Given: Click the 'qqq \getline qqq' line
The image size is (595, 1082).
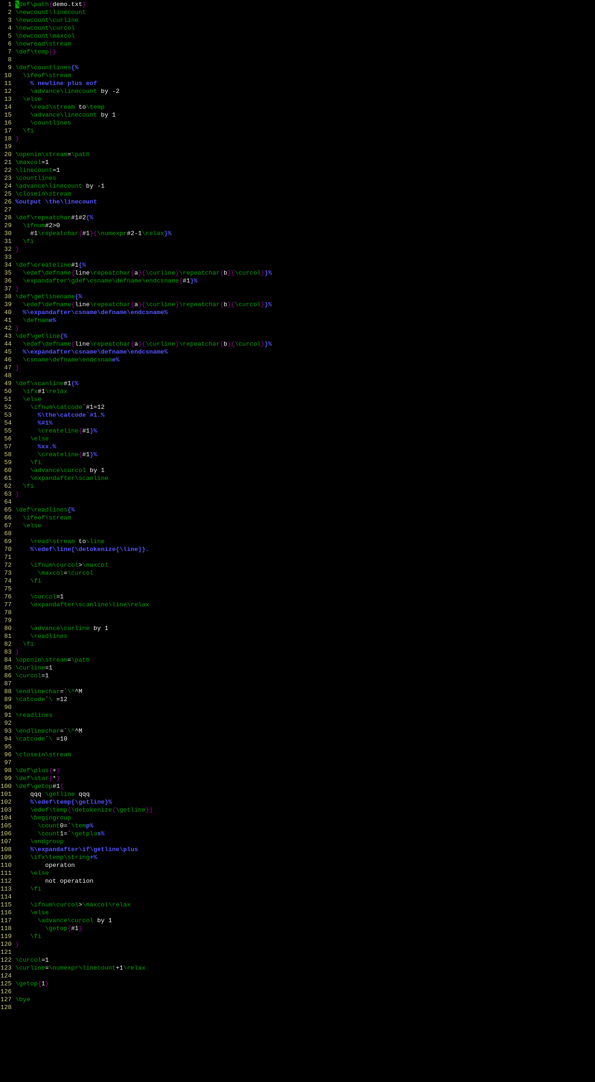Looking at the screenshot, I should pos(60,794).
